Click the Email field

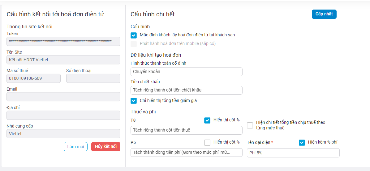63,97
